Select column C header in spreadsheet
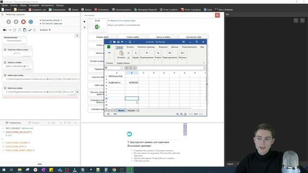308x173 pixels. click(143, 73)
